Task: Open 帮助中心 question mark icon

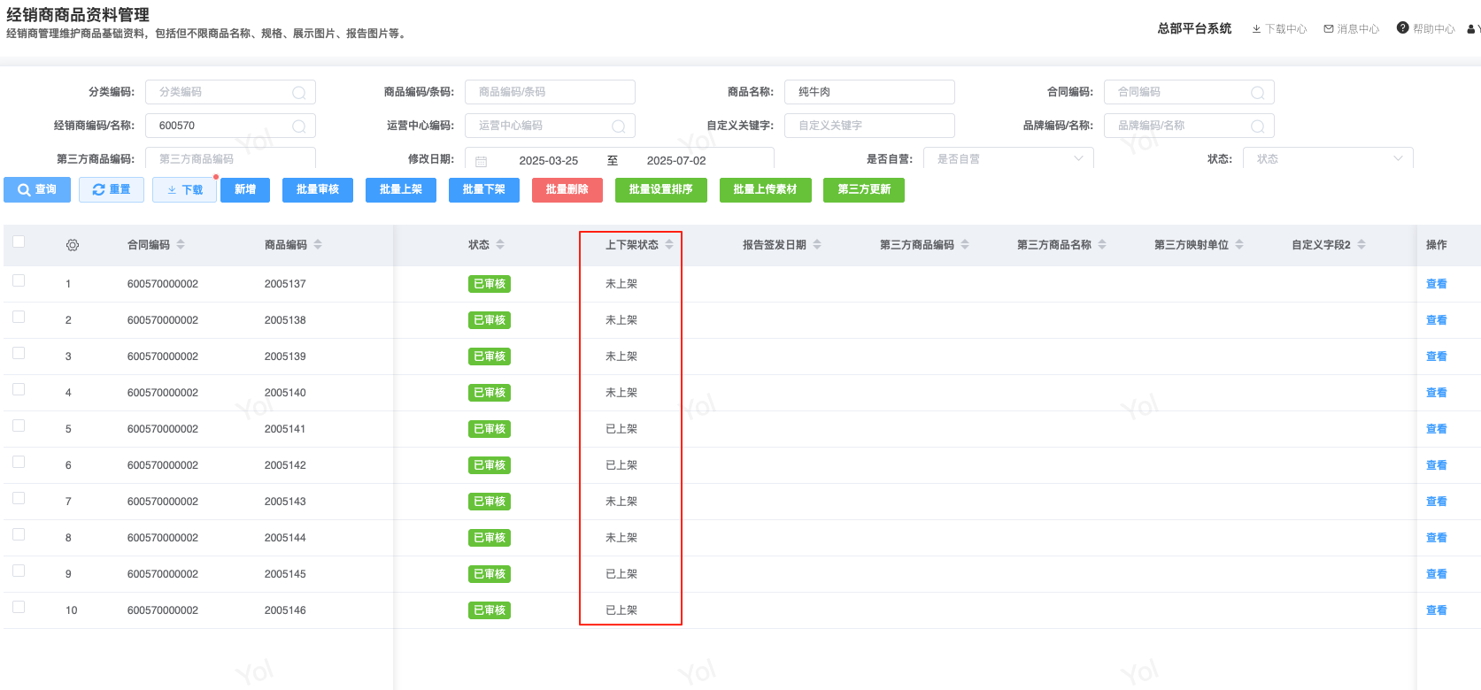Action: (1402, 28)
